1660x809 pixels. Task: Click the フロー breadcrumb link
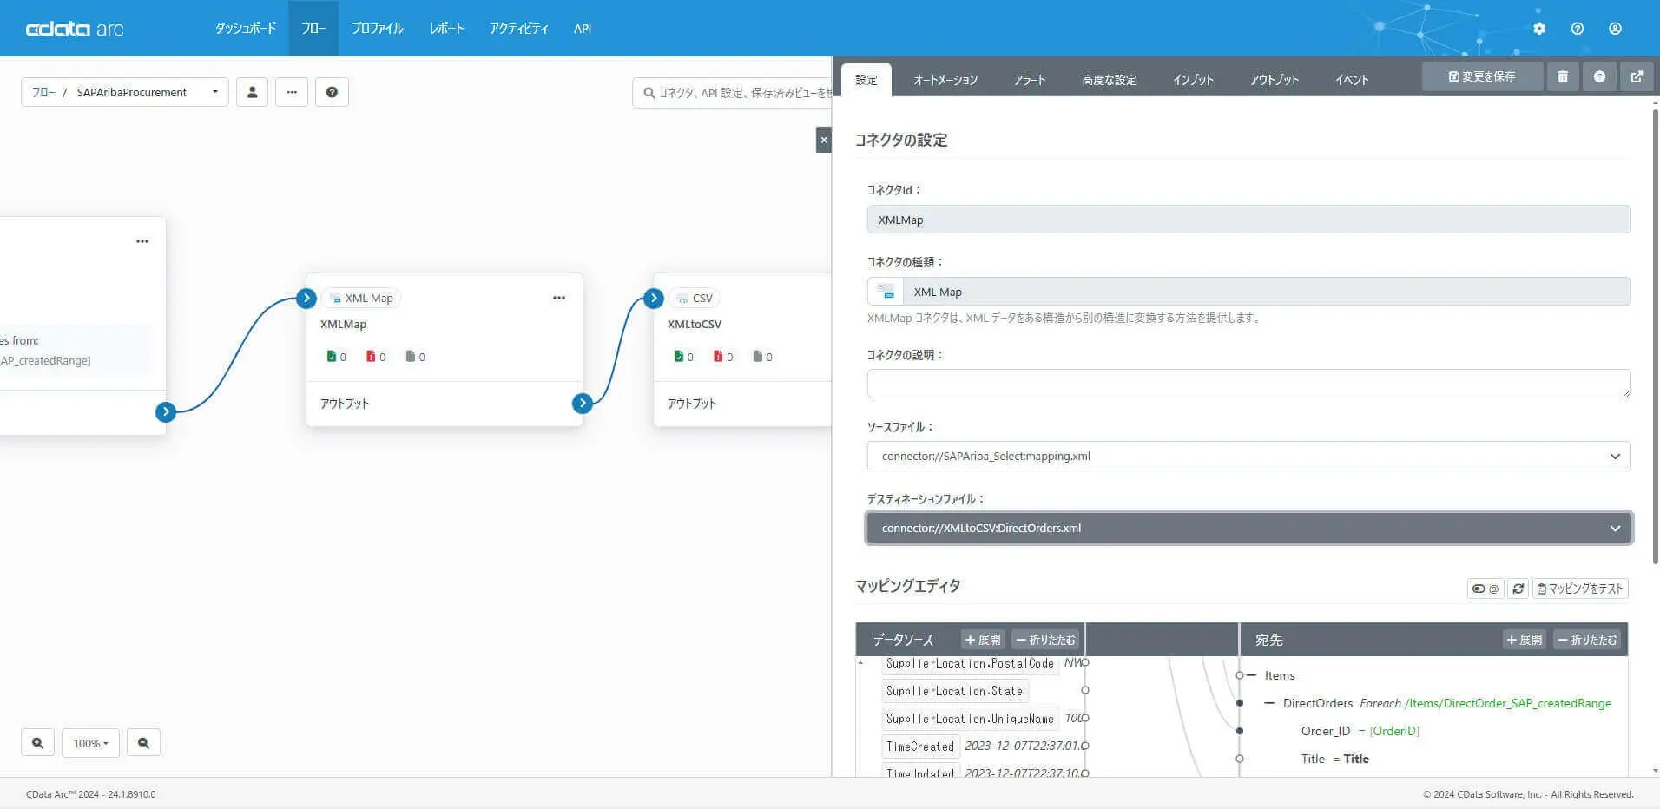(x=43, y=92)
